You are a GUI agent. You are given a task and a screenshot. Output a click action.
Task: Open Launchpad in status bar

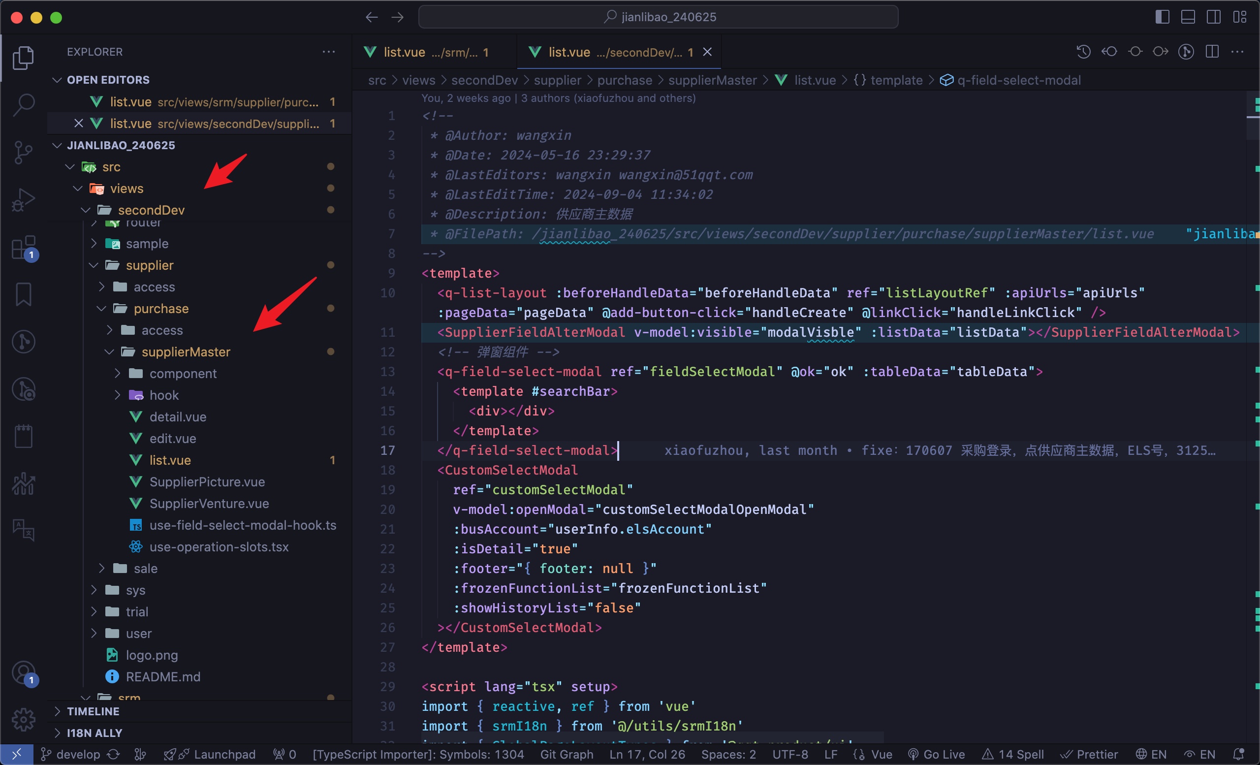(210, 754)
